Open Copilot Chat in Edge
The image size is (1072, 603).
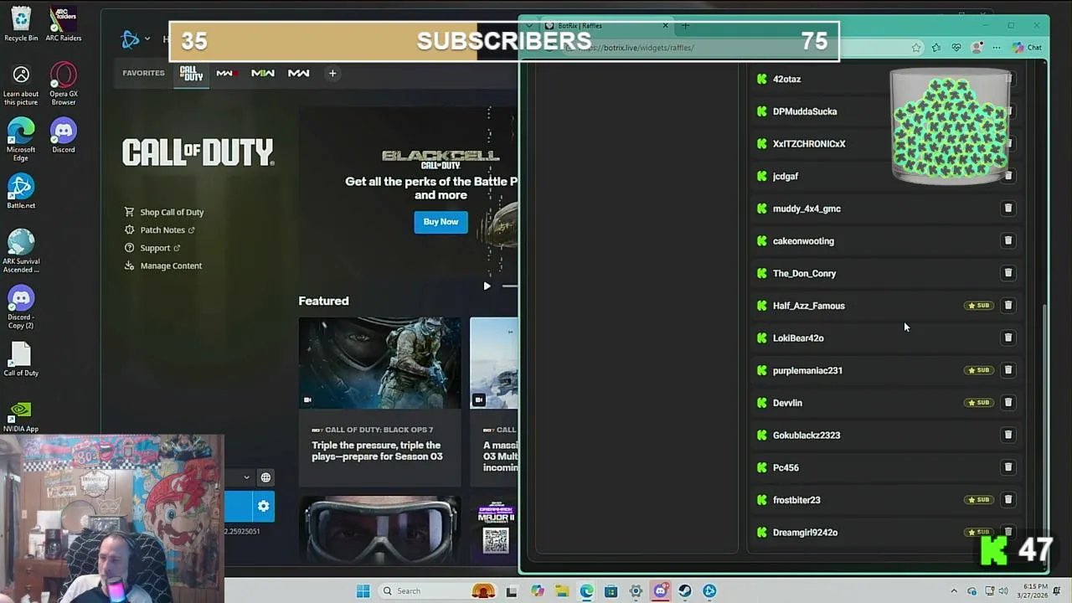pos(1027,48)
